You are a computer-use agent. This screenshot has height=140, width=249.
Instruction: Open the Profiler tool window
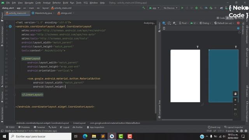(x=78, y=127)
